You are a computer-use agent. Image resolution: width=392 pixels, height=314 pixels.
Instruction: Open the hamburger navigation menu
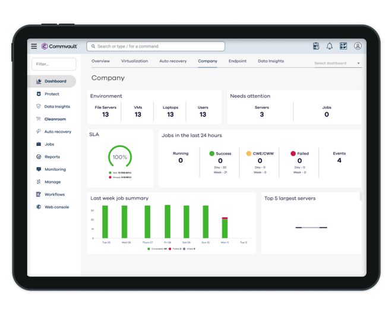34,46
